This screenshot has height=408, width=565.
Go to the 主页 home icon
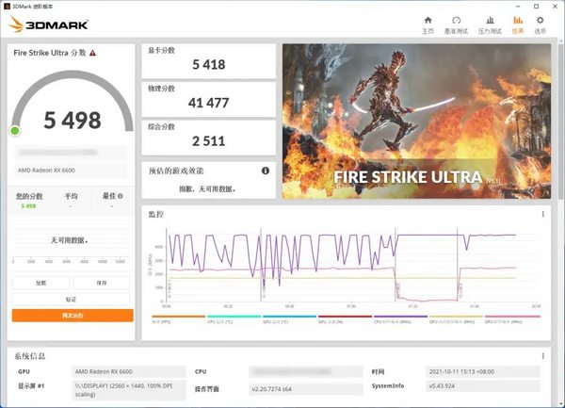(x=428, y=24)
